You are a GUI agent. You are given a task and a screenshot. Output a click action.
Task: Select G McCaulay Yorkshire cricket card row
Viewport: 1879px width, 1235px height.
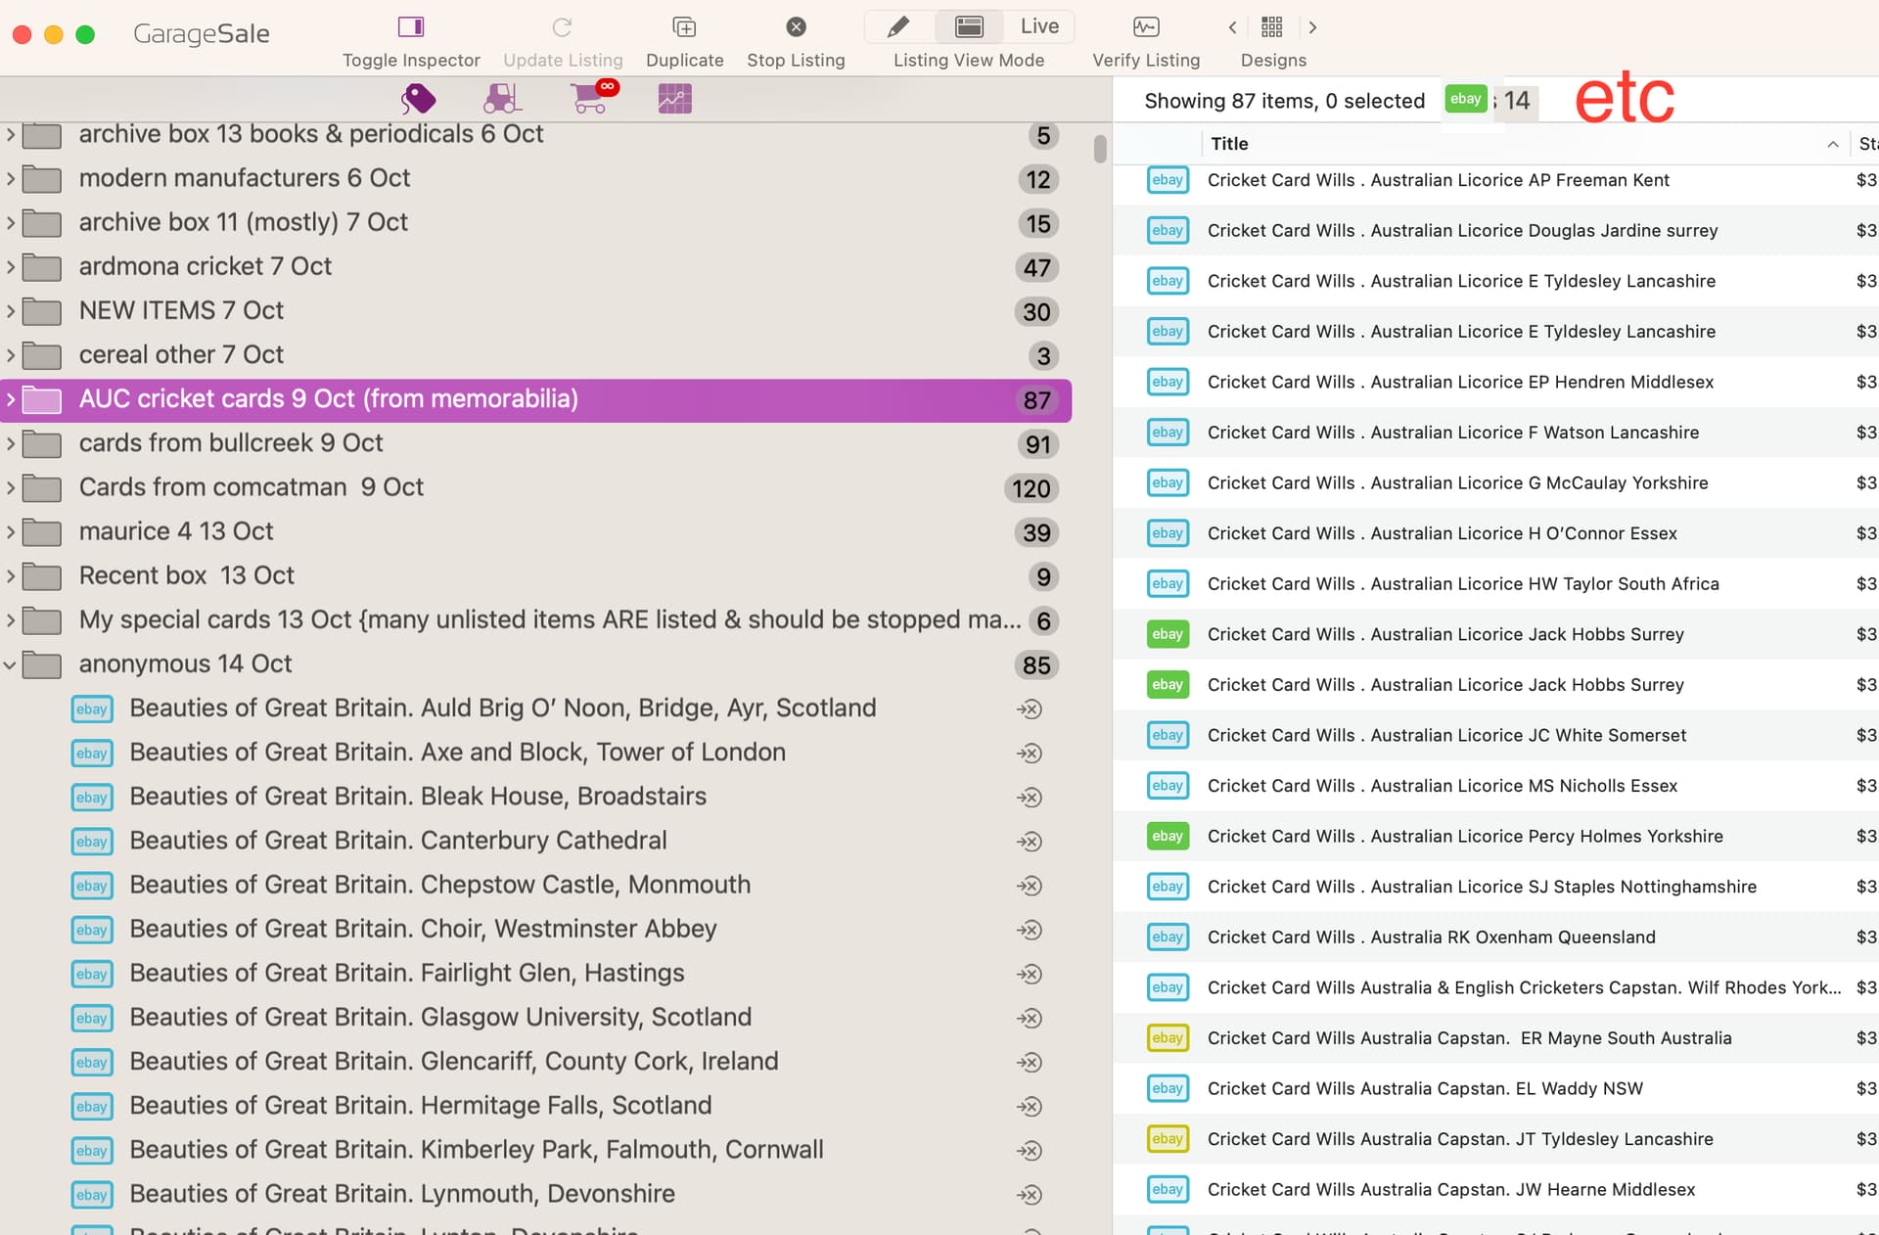point(1495,483)
